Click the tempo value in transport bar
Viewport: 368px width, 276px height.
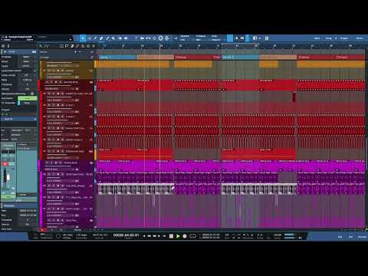(x=82, y=235)
